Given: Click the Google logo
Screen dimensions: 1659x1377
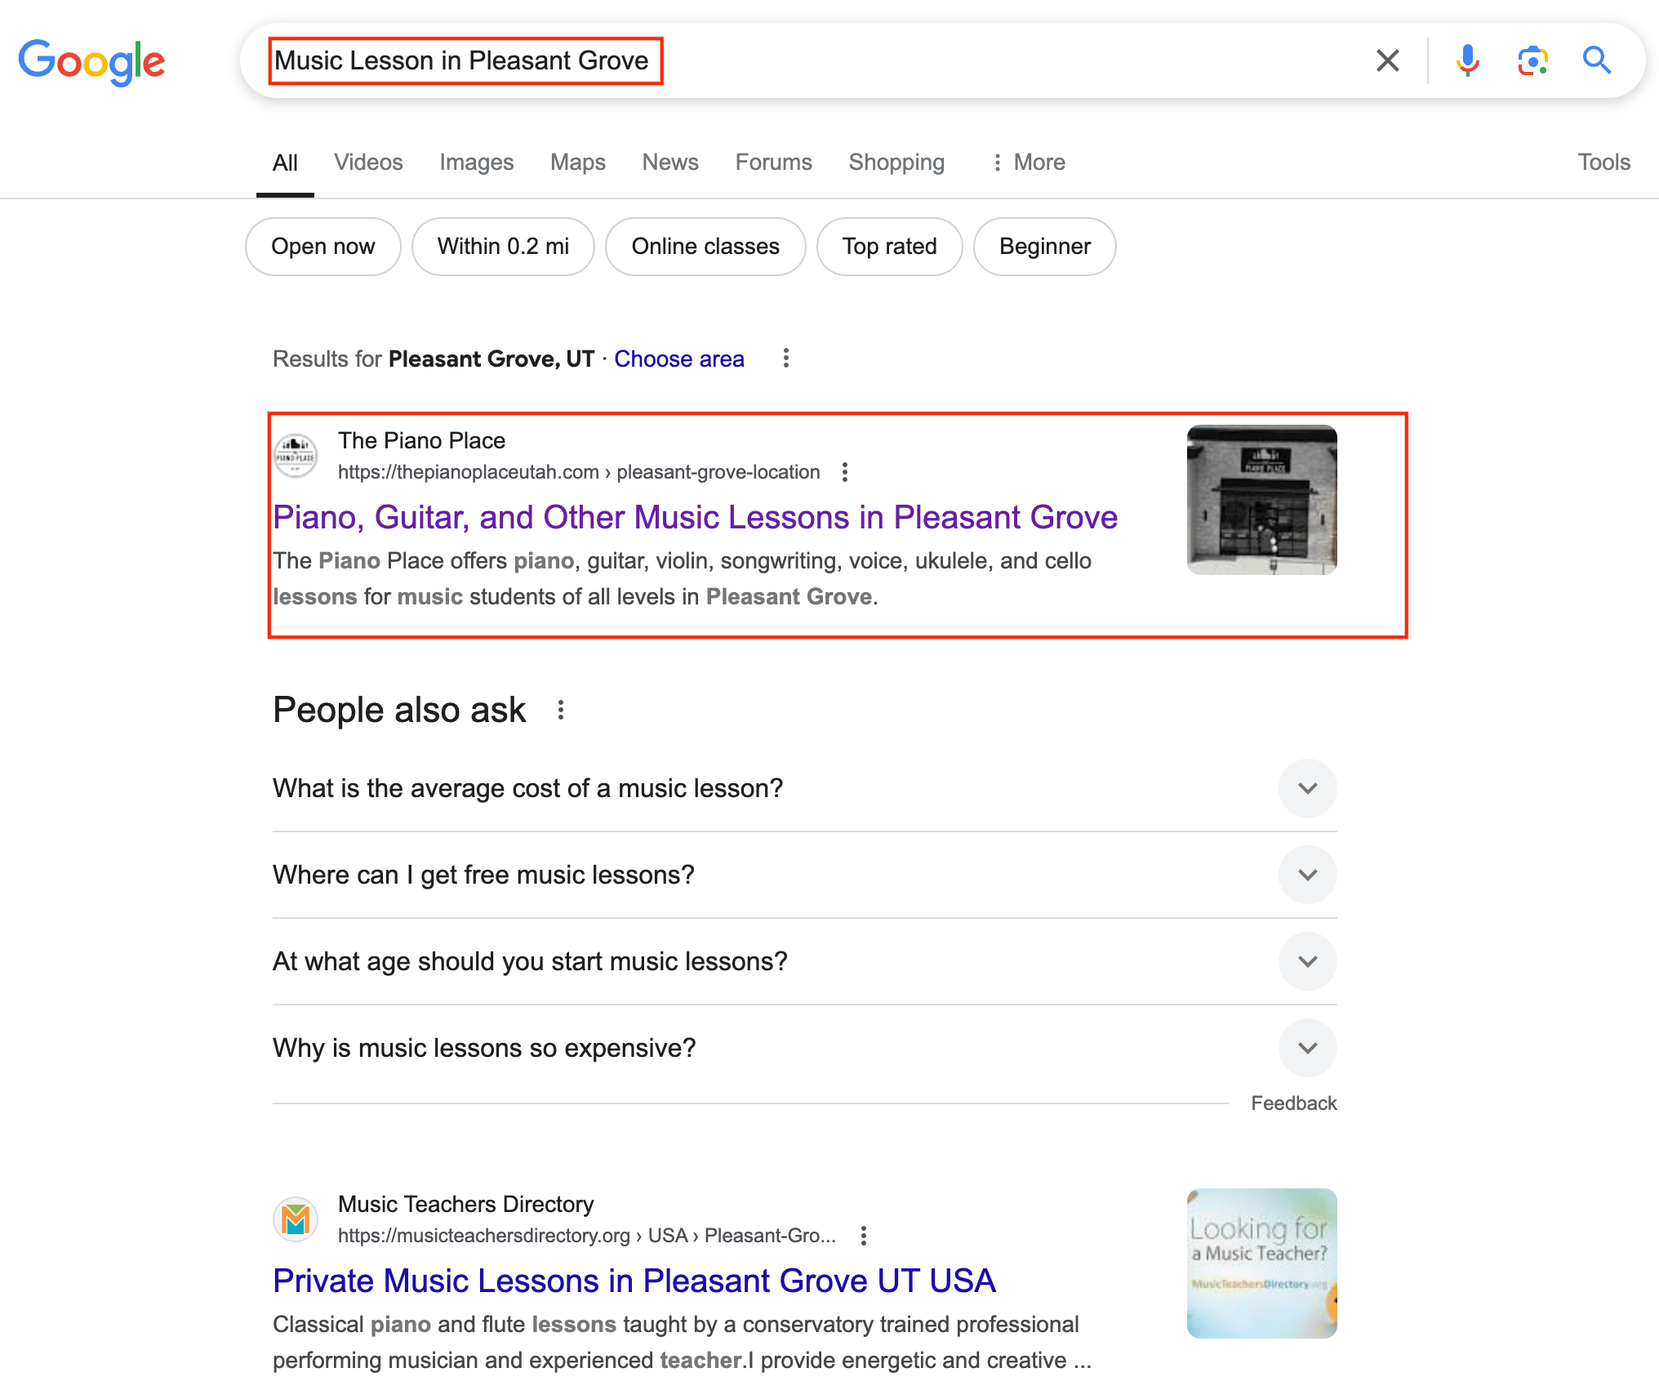Looking at the screenshot, I should click(x=91, y=61).
